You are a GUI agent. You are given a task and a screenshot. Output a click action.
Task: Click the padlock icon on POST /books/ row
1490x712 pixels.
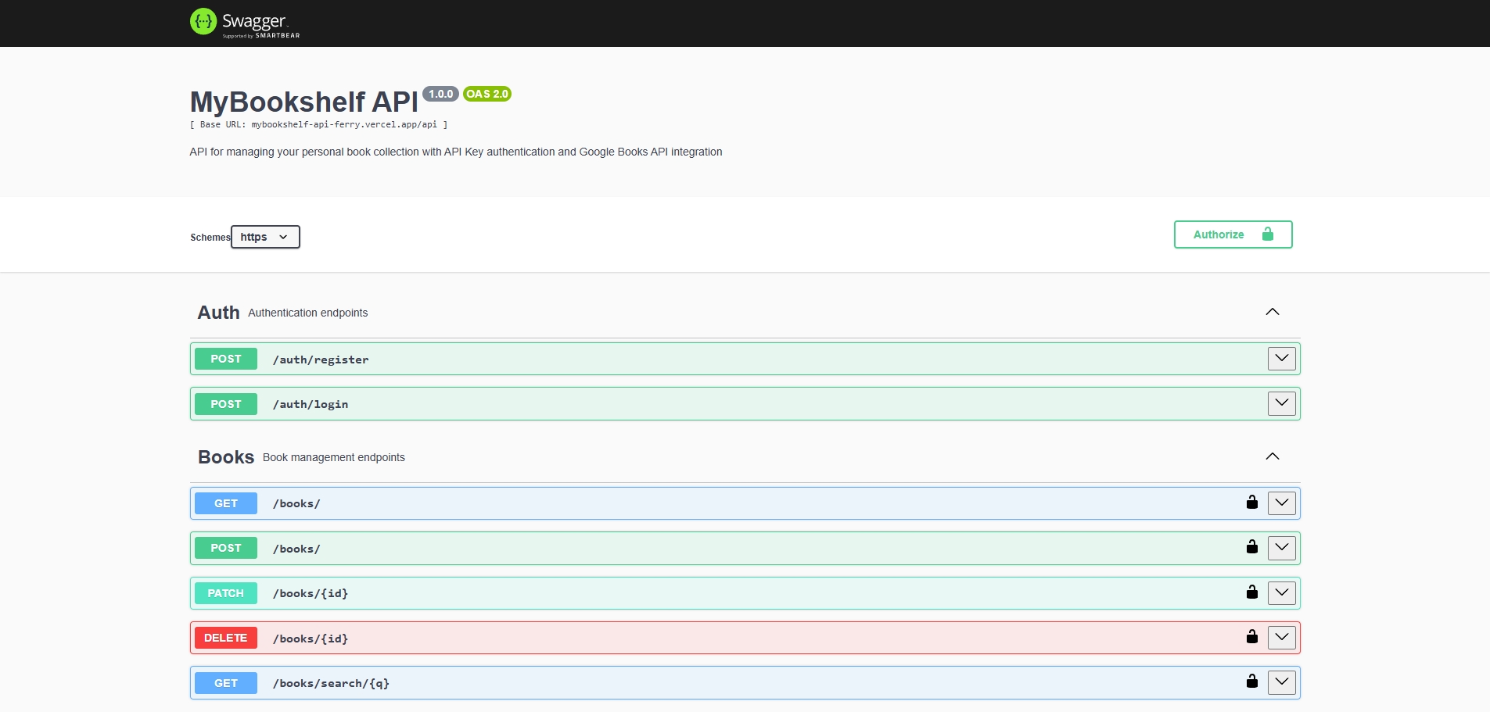tap(1252, 547)
